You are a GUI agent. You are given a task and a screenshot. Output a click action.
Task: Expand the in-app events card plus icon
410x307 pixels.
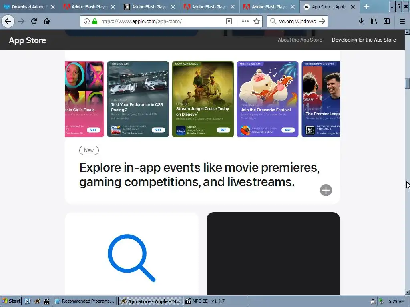click(326, 190)
